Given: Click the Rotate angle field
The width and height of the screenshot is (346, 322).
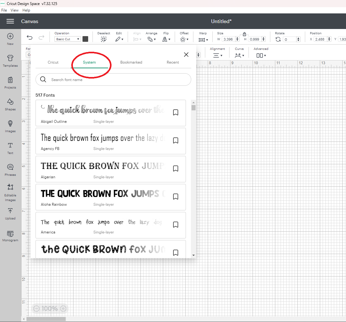Looking at the screenshot, I should click(290, 39).
